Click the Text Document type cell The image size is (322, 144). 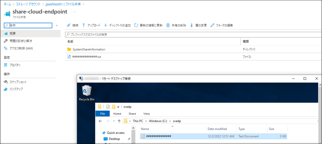[x=249, y=136]
